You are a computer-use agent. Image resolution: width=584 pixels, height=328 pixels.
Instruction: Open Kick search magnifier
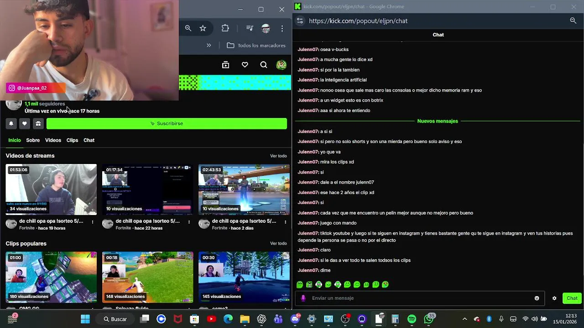click(x=264, y=65)
